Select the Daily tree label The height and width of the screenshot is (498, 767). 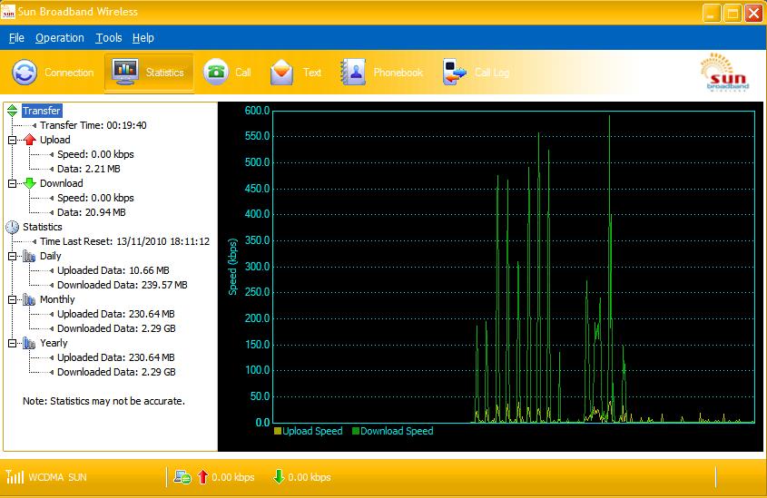[x=51, y=256]
